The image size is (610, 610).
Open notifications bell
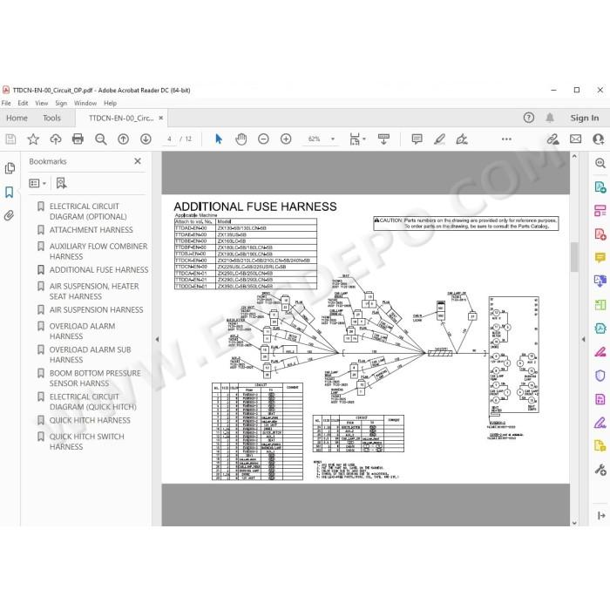550,118
